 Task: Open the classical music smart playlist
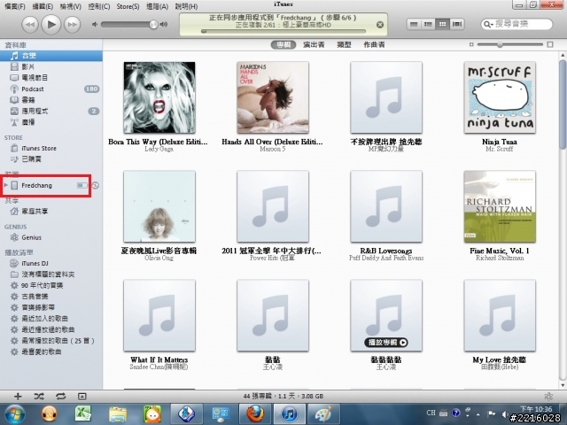(x=51, y=297)
